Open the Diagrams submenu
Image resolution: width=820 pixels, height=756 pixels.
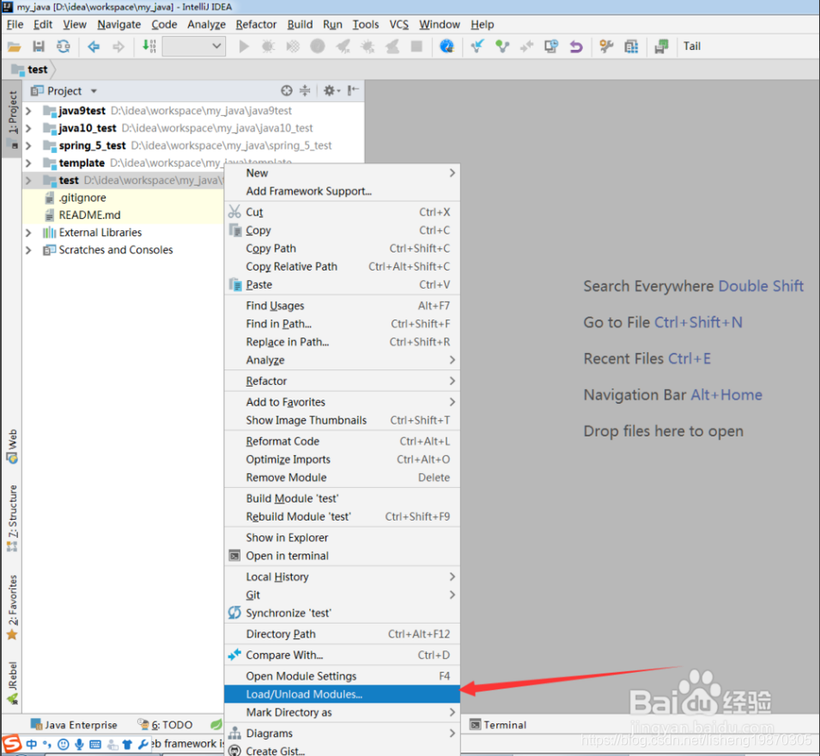(342, 734)
